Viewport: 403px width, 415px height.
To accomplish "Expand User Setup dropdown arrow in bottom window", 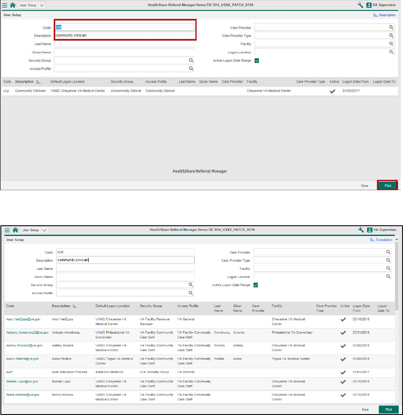I will click(45, 230).
